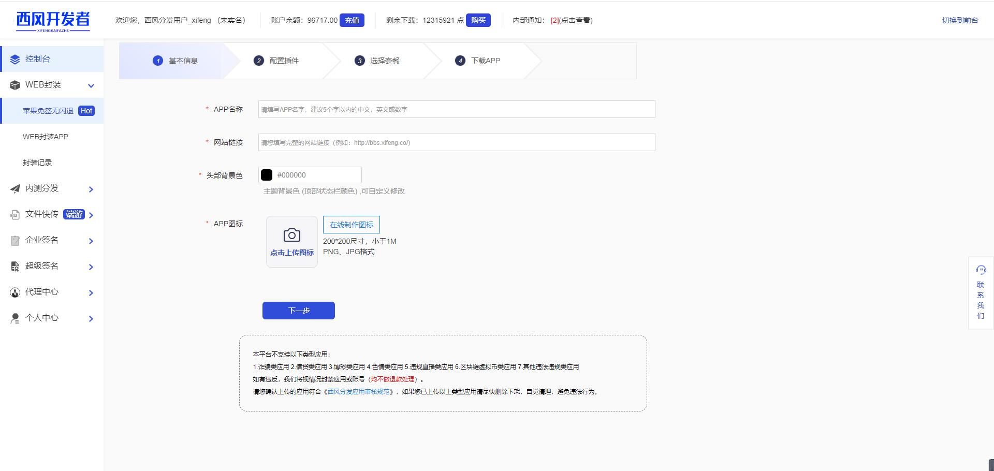Click the 充值 recharge button

coord(352,20)
